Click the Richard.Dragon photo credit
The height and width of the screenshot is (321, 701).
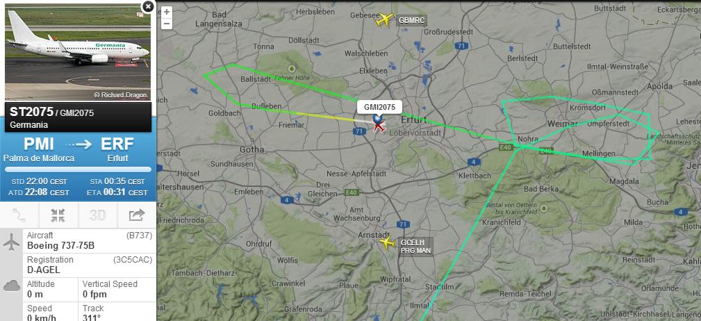pyautogui.click(x=121, y=95)
